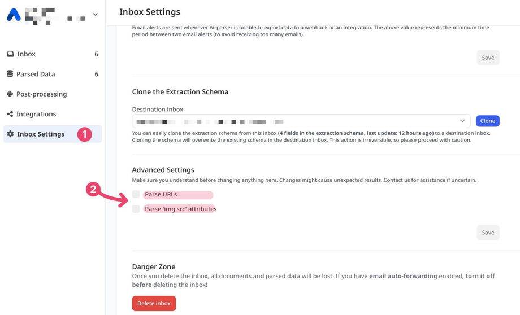Go to Parsed Data section
Screen dimensions: 520x315
click(36, 74)
